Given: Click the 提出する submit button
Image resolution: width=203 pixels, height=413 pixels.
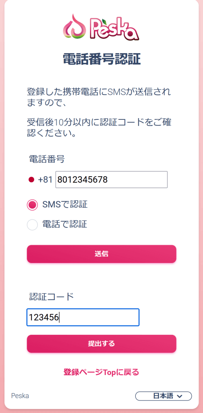Looking at the screenshot, I should click(x=101, y=344).
